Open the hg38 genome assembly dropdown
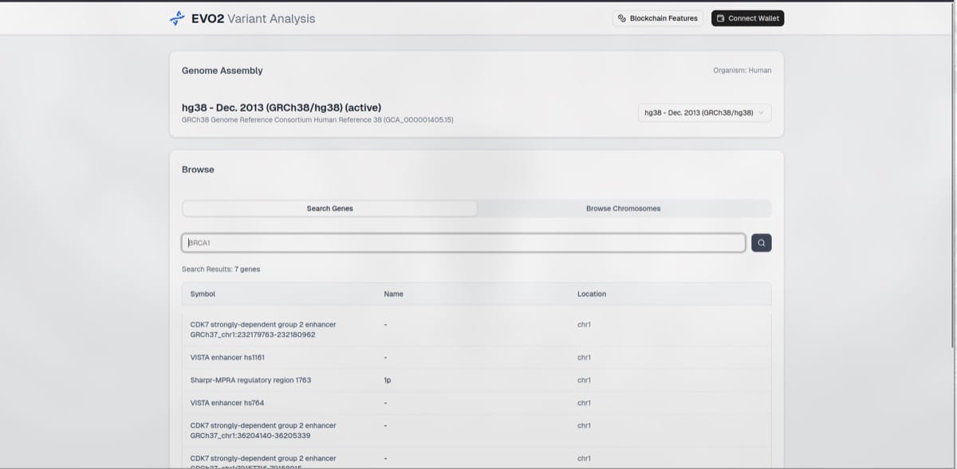This screenshot has height=469, width=957. (x=704, y=113)
